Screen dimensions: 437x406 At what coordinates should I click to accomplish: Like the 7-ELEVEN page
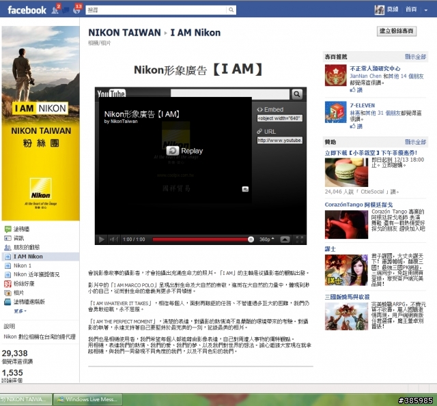(x=356, y=126)
